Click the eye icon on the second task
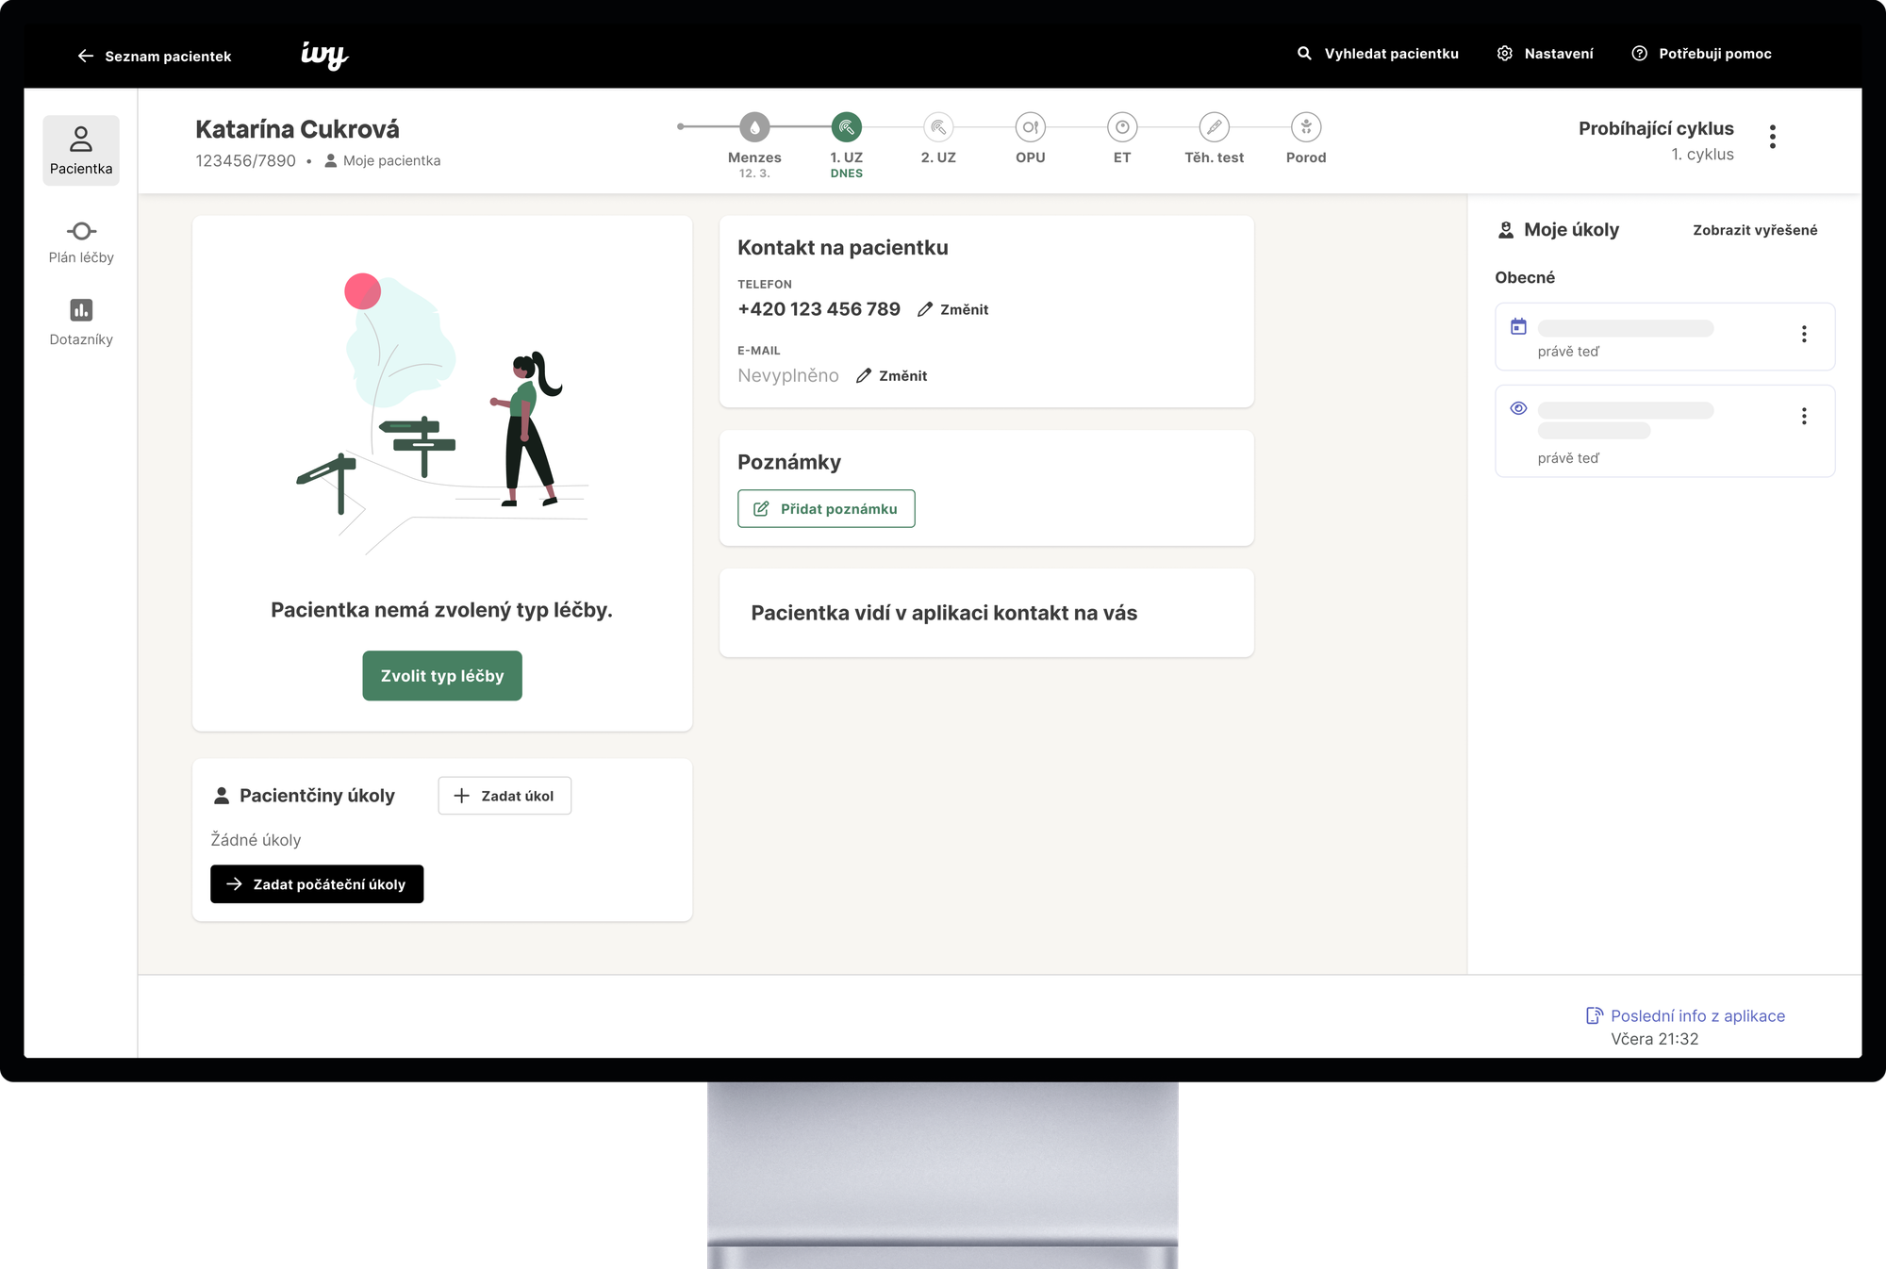 coord(1518,408)
